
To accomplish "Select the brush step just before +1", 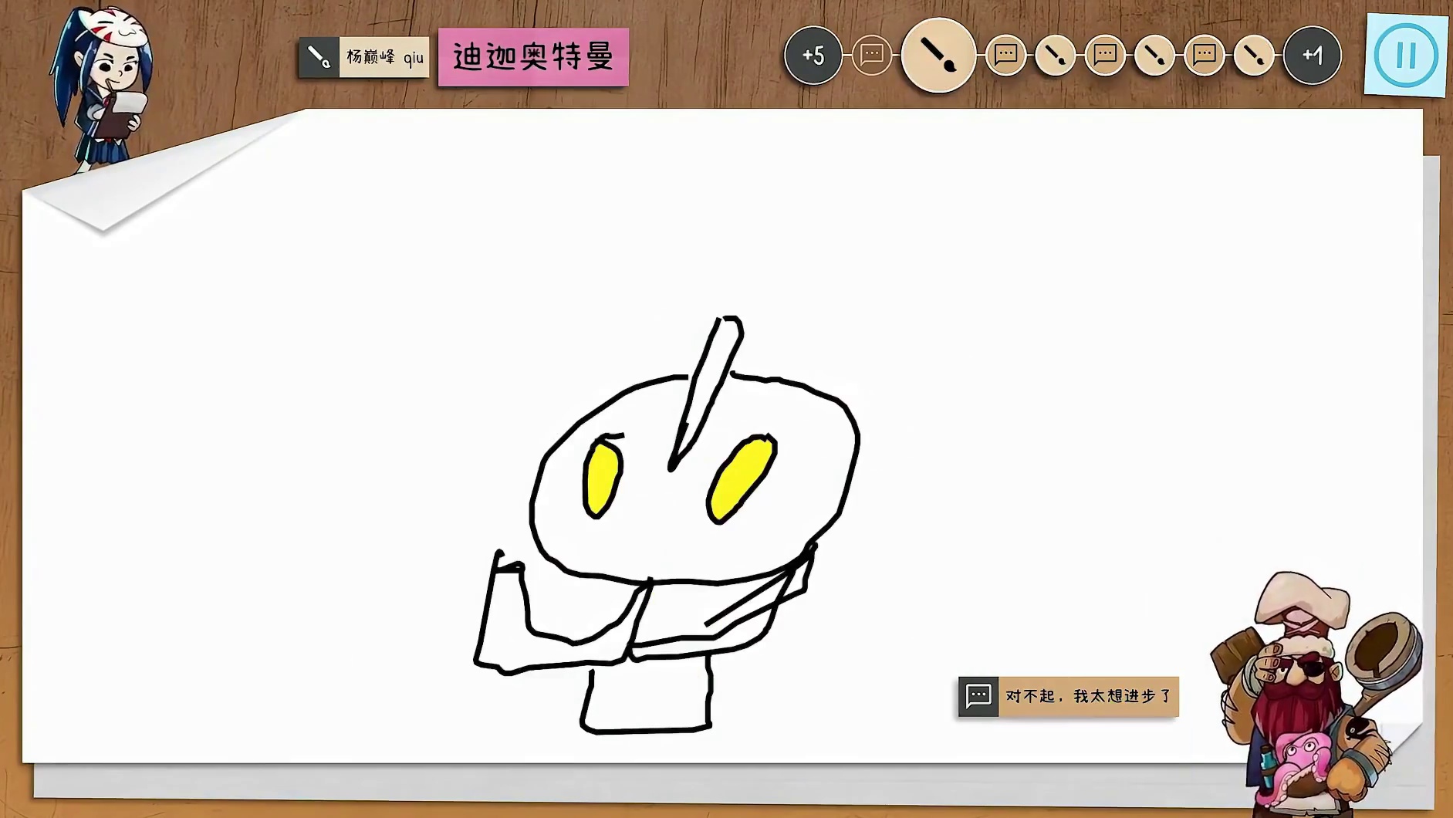I will point(1254,55).
